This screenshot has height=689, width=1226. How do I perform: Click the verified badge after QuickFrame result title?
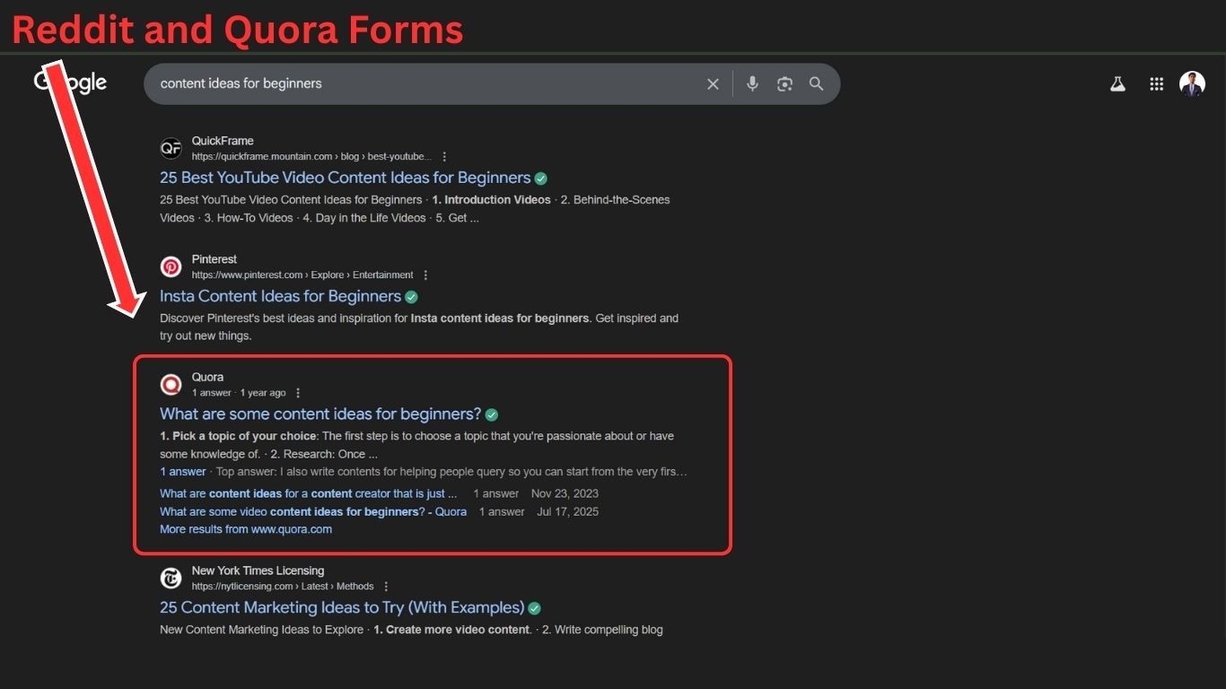[x=540, y=179]
